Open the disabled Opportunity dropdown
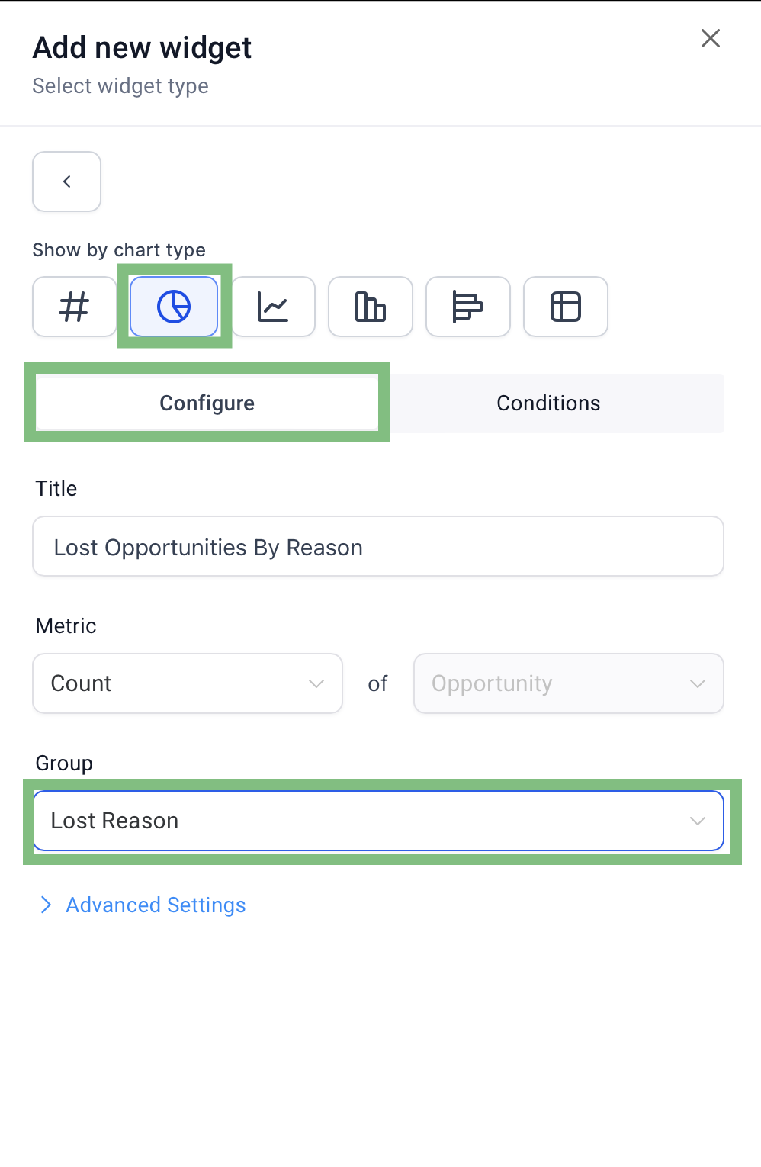The height and width of the screenshot is (1167, 761). 569,683
